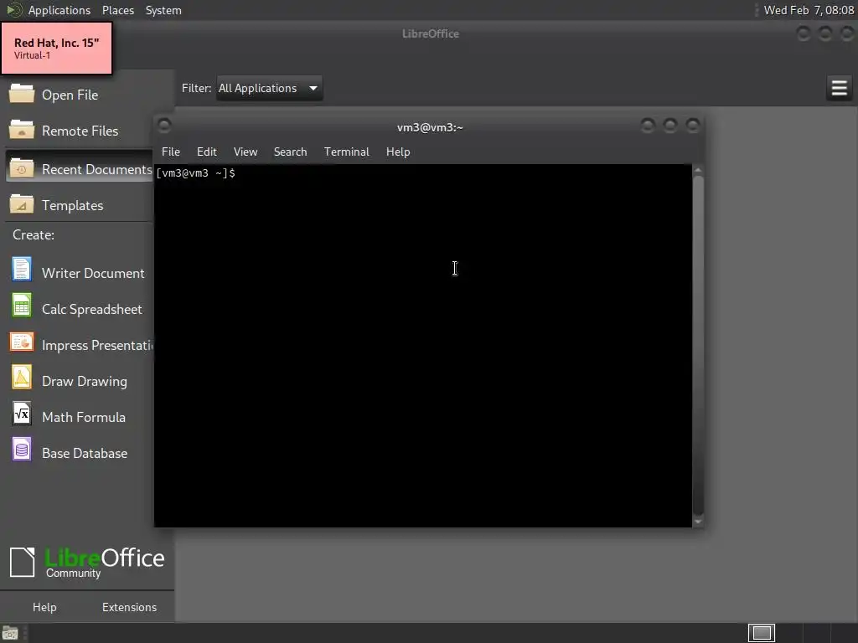The width and height of the screenshot is (858, 643).
Task: Click the terminal vertical scrollbar
Action: click(698, 346)
